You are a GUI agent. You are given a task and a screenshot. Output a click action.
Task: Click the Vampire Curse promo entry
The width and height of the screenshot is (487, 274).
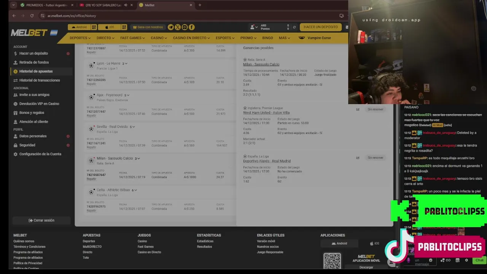315,38
